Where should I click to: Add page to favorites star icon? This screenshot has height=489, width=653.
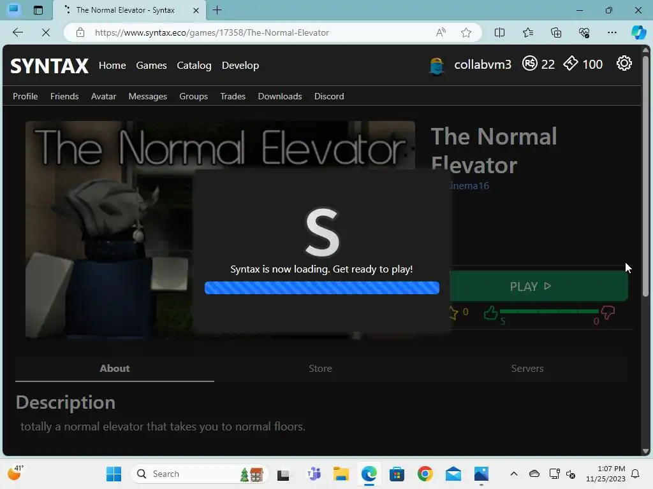tap(466, 32)
